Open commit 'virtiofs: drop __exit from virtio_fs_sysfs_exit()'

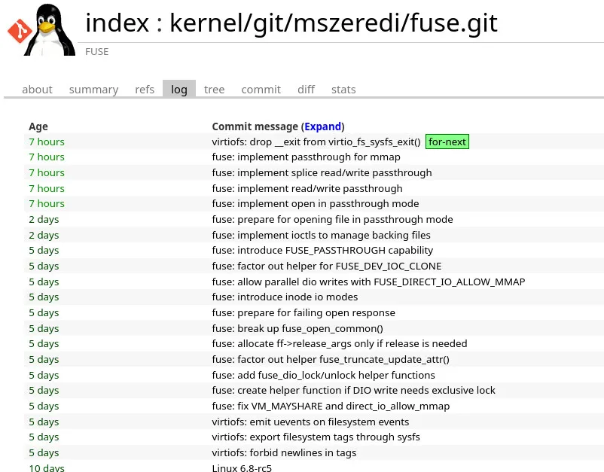316,142
